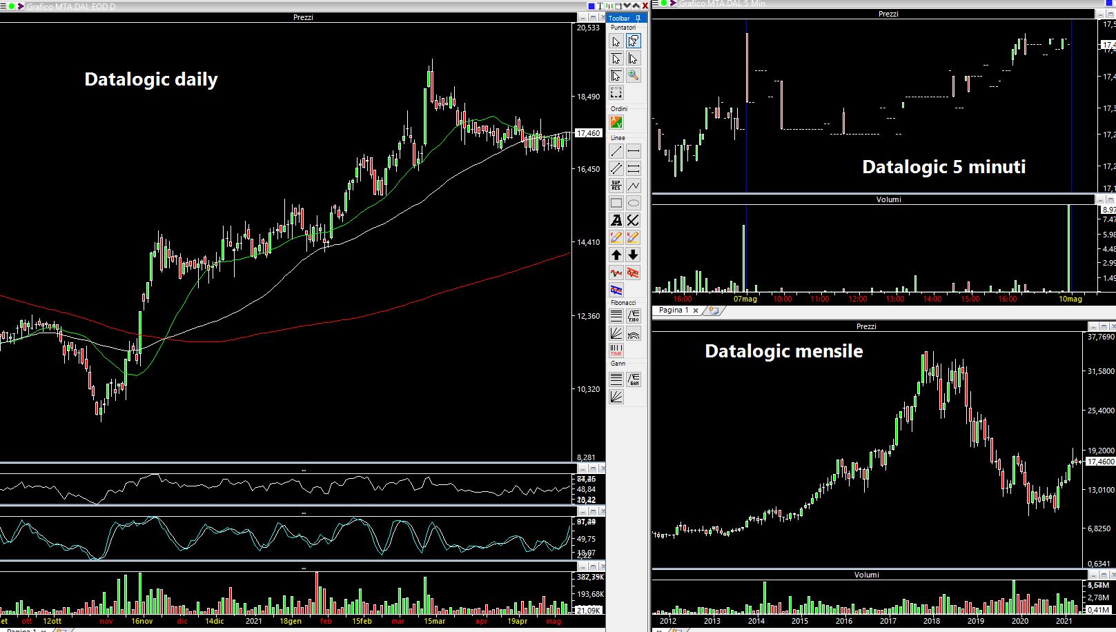
Task: Select the Gann section label
Action: pos(618,364)
